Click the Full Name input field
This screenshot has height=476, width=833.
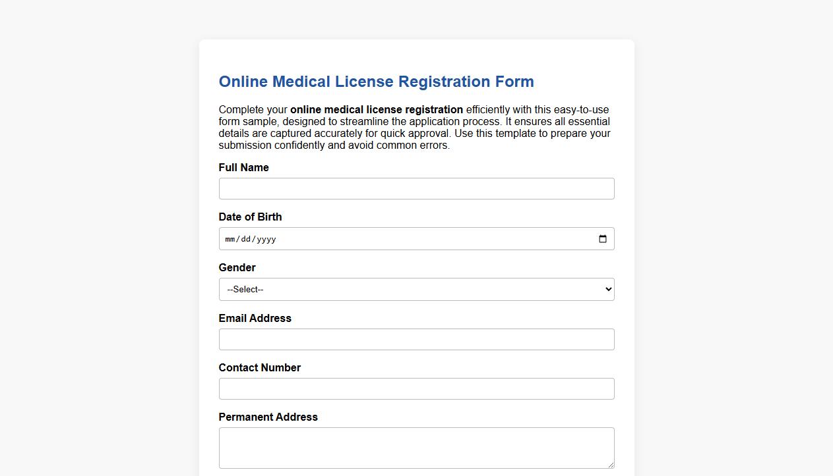416,188
